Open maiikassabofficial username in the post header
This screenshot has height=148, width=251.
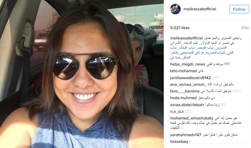coord(200,9)
